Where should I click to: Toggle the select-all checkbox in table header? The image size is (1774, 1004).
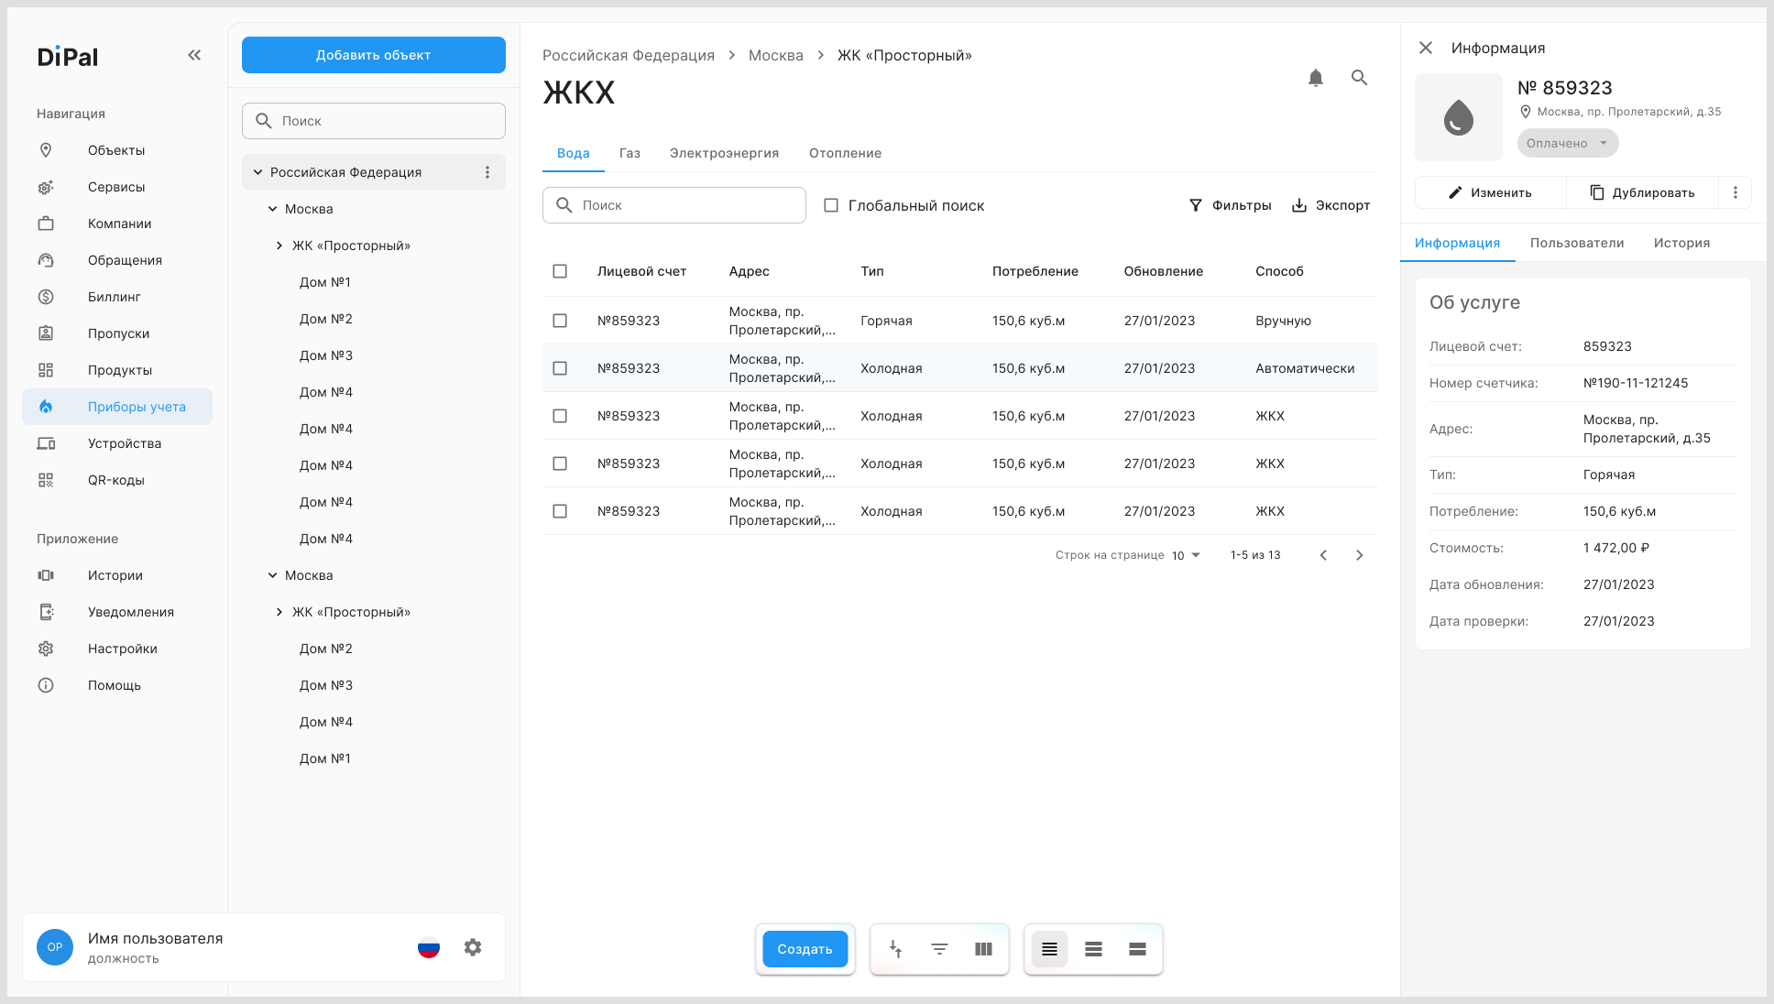pyautogui.click(x=560, y=271)
